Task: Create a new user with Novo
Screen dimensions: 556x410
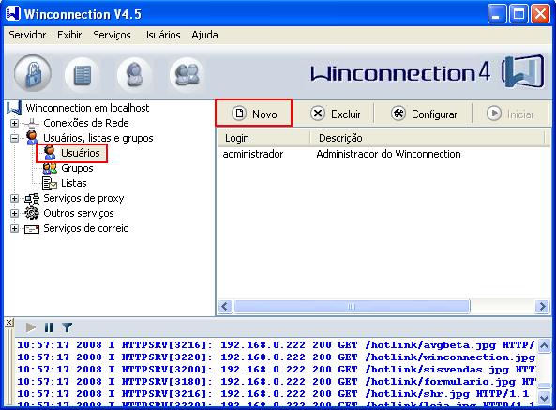Action: coord(254,114)
